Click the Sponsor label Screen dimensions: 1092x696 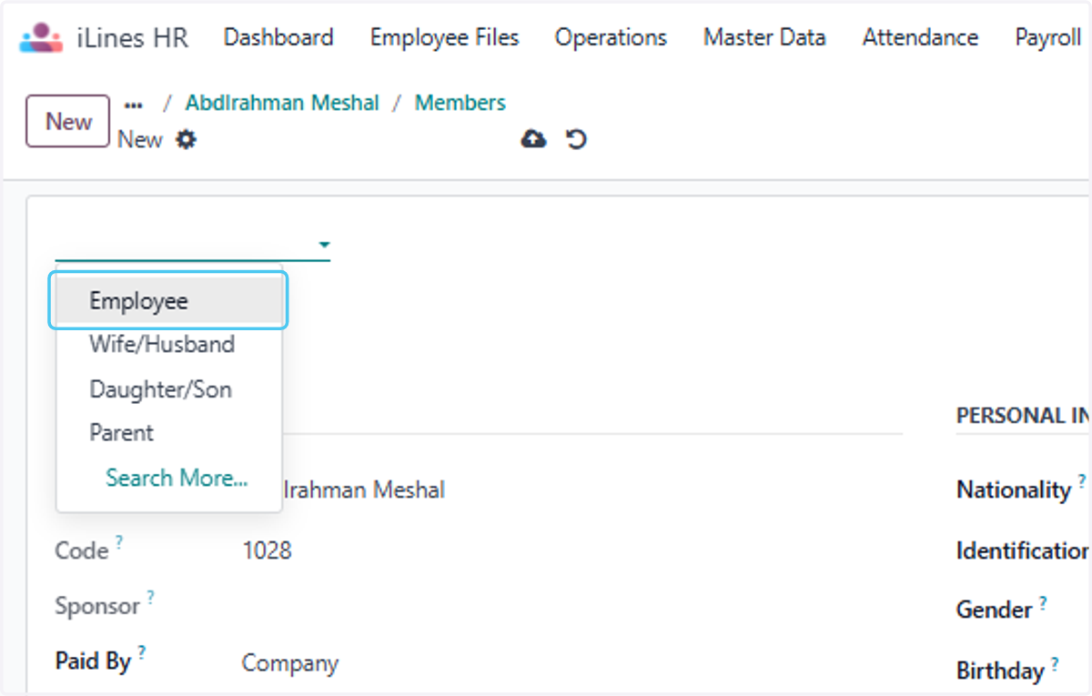(x=97, y=606)
